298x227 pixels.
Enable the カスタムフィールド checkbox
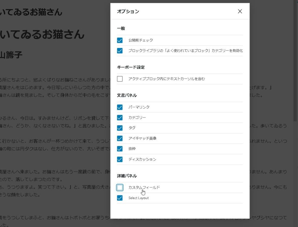120,187
